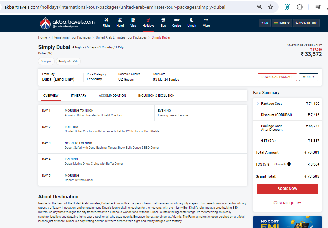
Task: Click the Simply Dubai breadcrumb
Action: tap(161, 37)
